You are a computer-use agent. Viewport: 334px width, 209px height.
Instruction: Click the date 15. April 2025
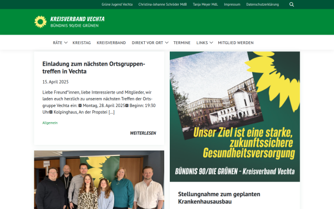[x=55, y=82]
